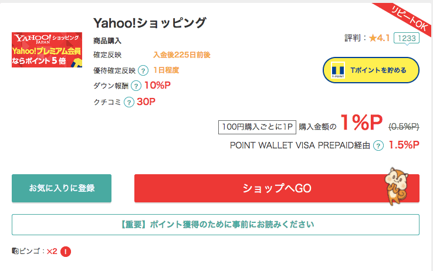This screenshot has width=433, height=271.
Task: Click help icon beside ダウン報酬
Action: click(x=136, y=86)
